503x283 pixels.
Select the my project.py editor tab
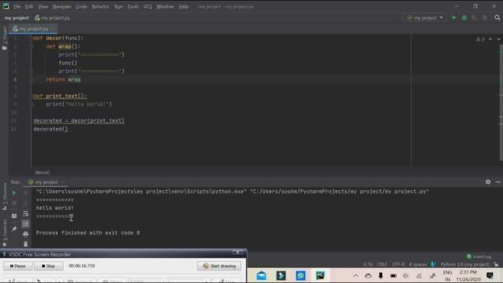tap(33, 29)
